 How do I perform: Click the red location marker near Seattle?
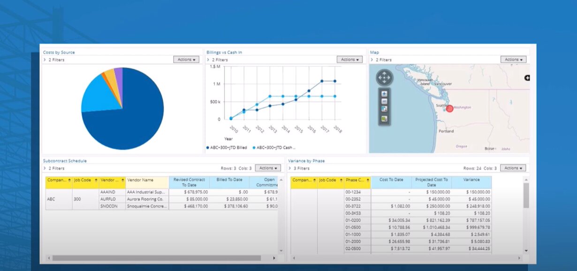pos(449,109)
